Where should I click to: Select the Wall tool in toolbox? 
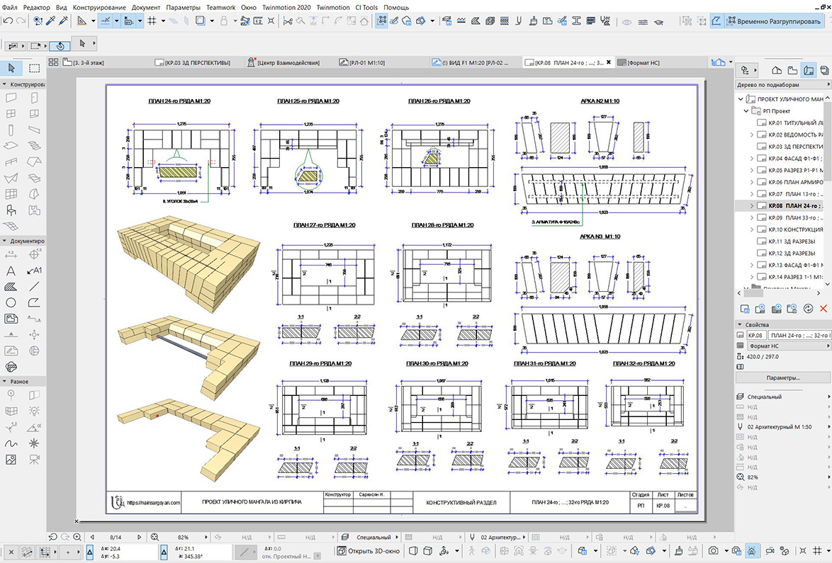pyautogui.click(x=11, y=98)
